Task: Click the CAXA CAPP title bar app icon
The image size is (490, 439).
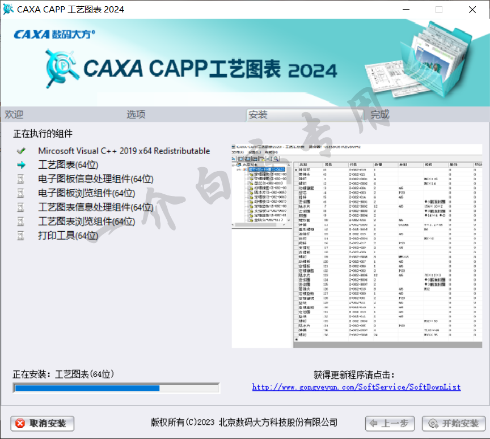Action: (8, 9)
